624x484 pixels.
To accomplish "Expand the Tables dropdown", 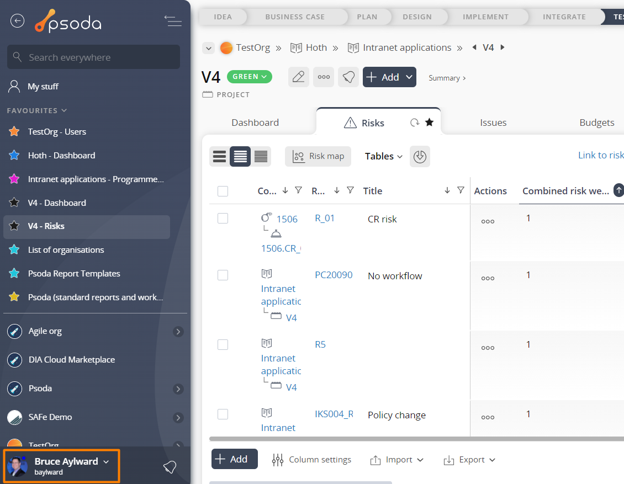I will pos(384,156).
